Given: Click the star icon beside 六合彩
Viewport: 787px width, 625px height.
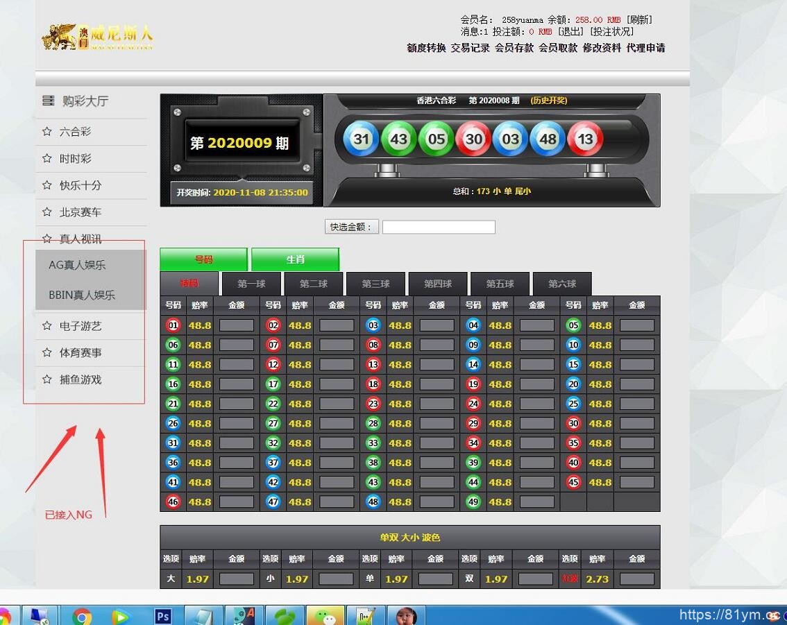Looking at the screenshot, I should click(x=47, y=131).
